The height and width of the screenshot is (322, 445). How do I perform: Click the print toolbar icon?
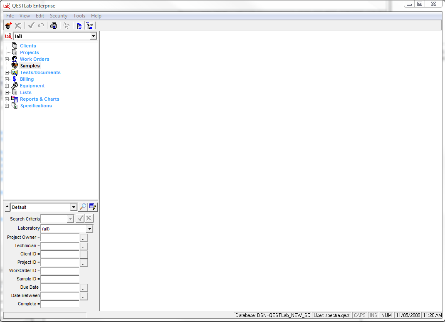point(54,25)
